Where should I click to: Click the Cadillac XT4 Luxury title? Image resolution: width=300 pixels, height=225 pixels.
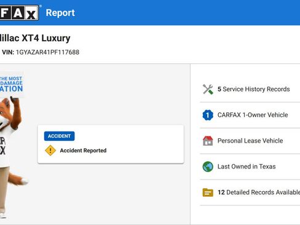tap(35, 38)
